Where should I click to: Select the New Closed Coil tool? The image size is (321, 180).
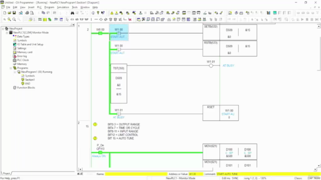[x=106, y=19]
